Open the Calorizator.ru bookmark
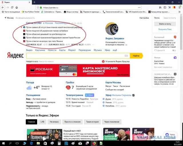This screenshot has height=146, width=183. click(51, 12)
